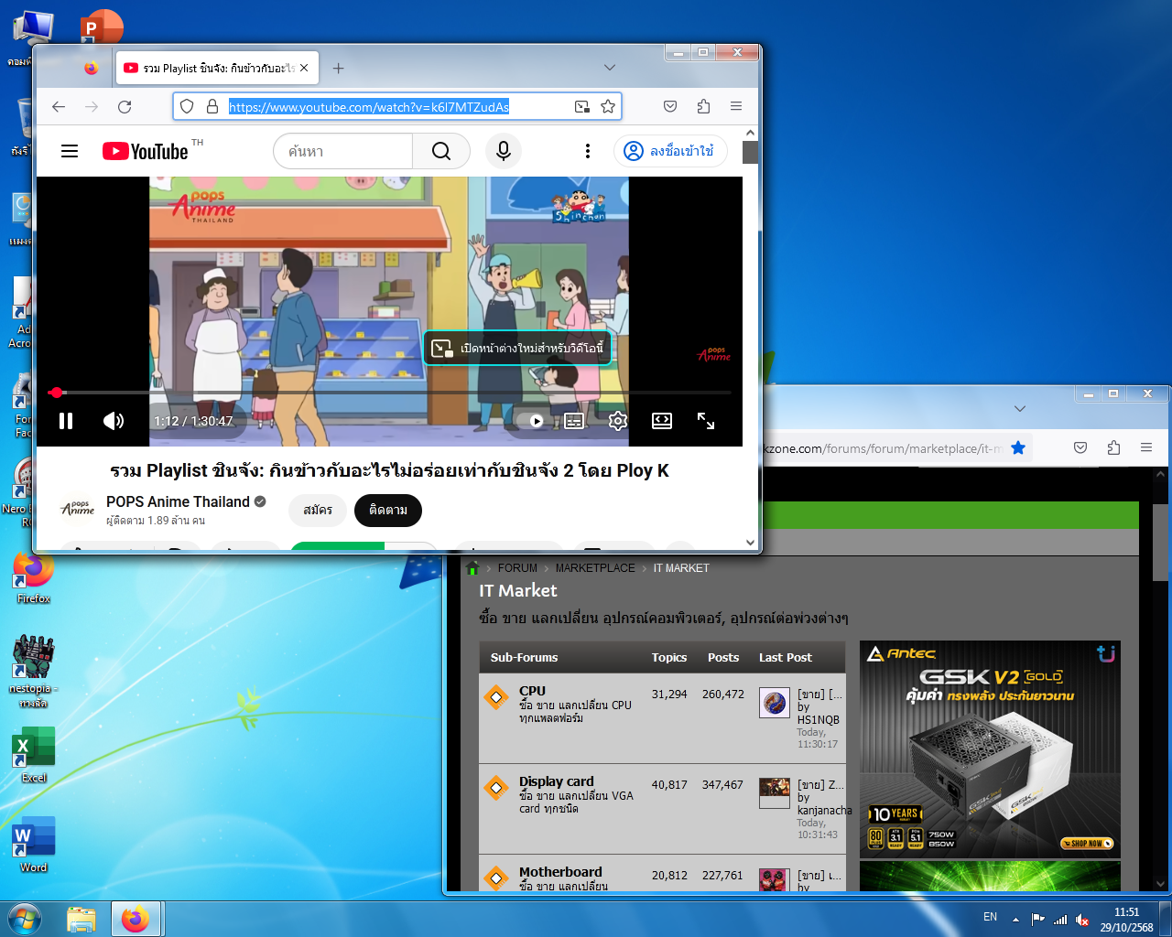Image resolution: width=1172 pixels, height=937 pixels.
Task: Close the YouTube playlist tab
Action: 304,68
